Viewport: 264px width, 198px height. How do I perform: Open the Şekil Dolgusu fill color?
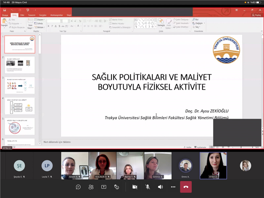point(181,19)
